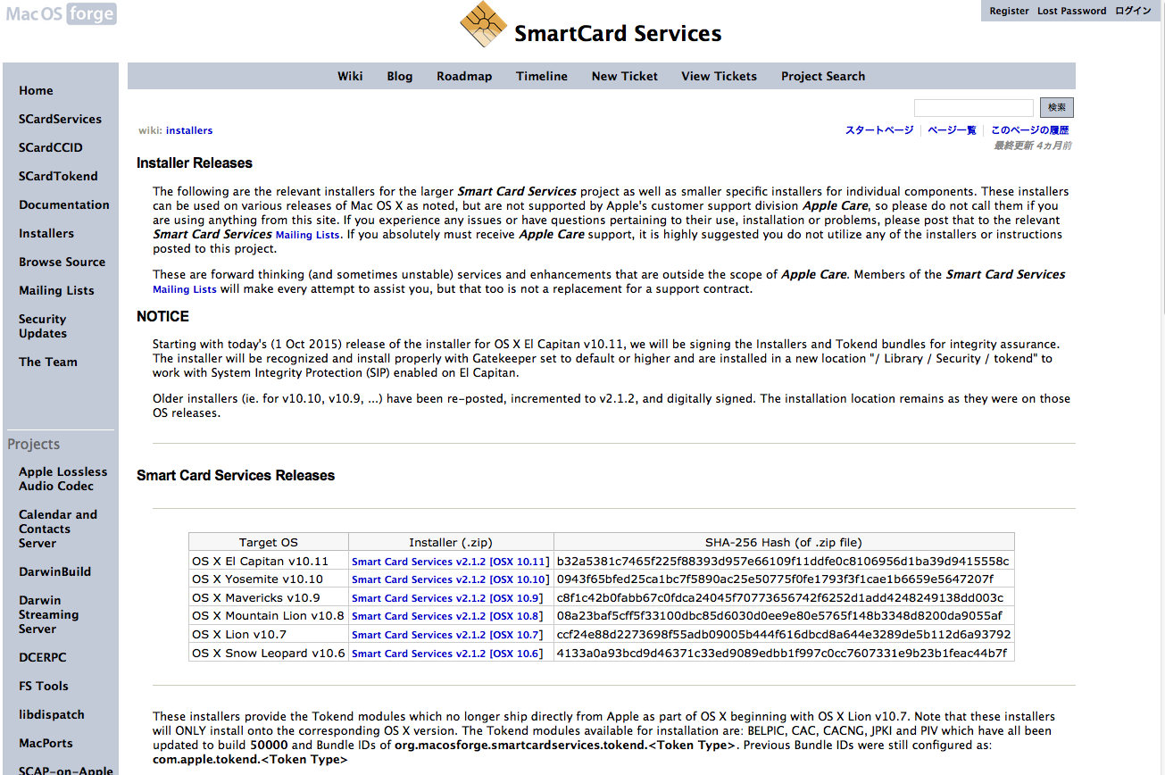Open the このページの履歴 link
1165x775 pixels.
coord(1030,130)
